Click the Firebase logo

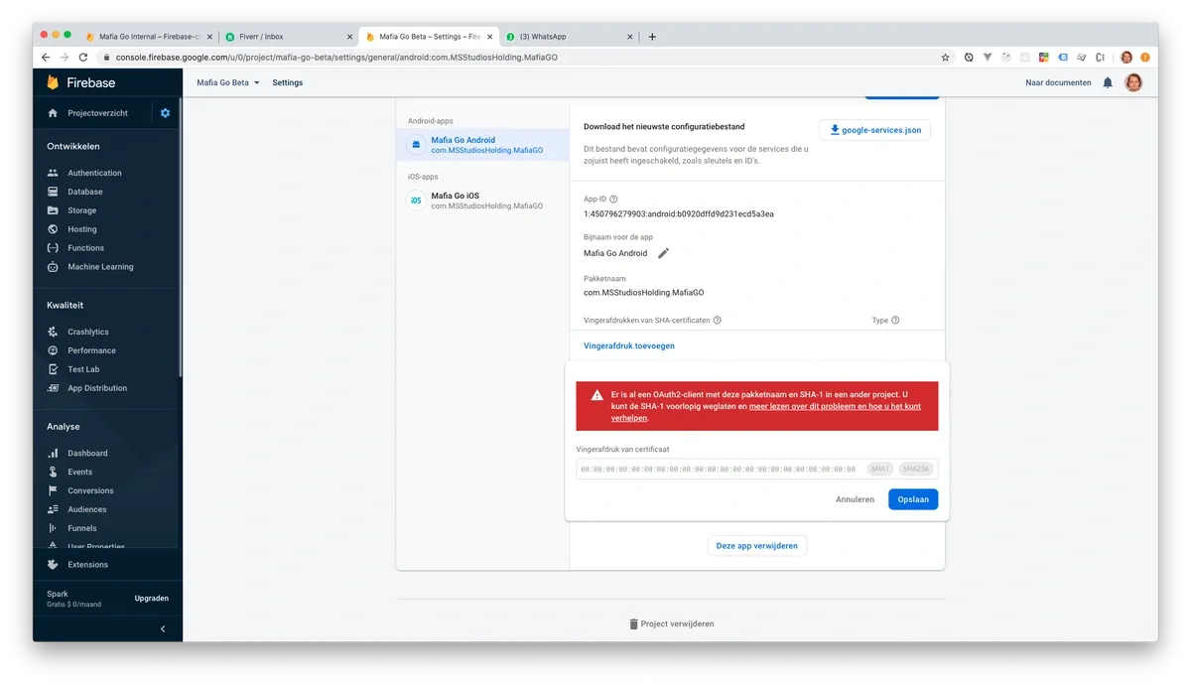click(x=81, y=82)
